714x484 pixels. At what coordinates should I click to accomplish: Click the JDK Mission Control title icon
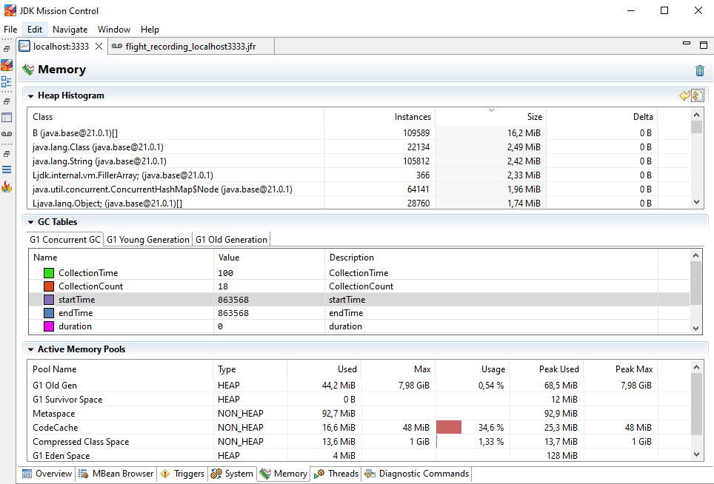point(10,10)
